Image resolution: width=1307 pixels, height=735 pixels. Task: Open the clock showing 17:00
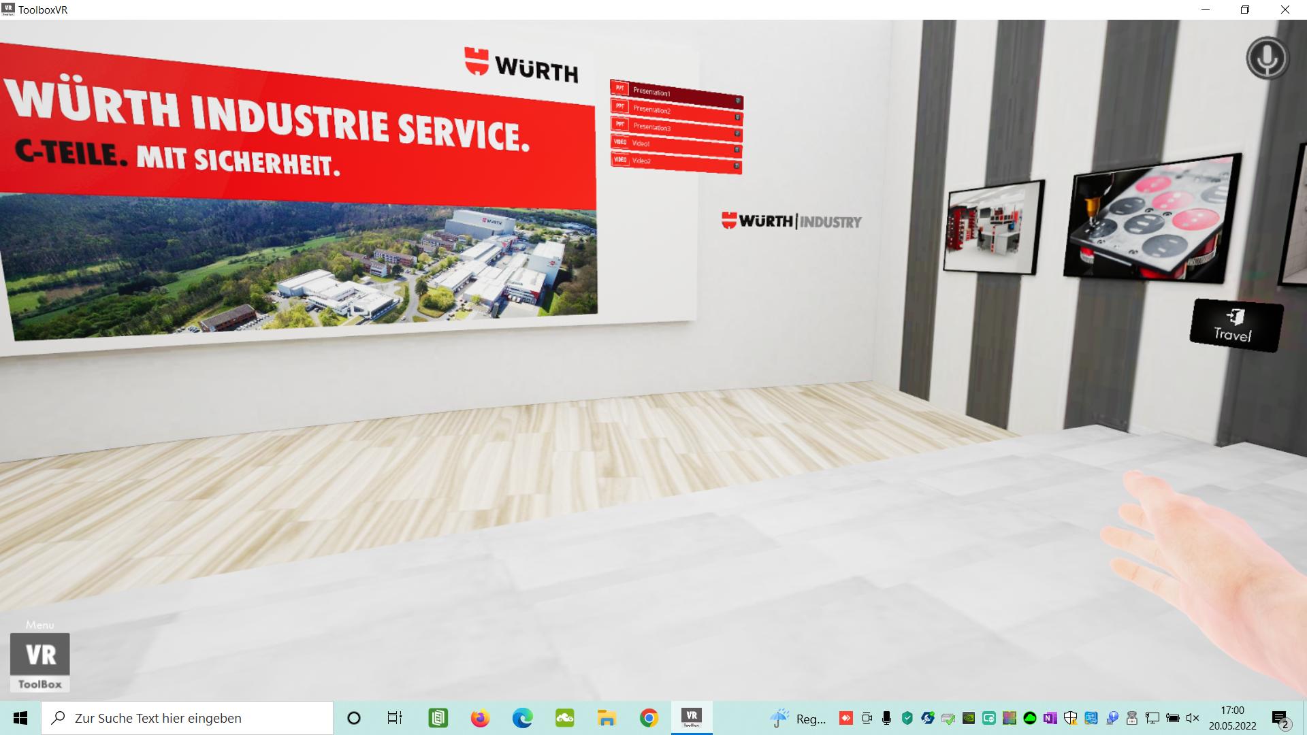coord(1233,718)
